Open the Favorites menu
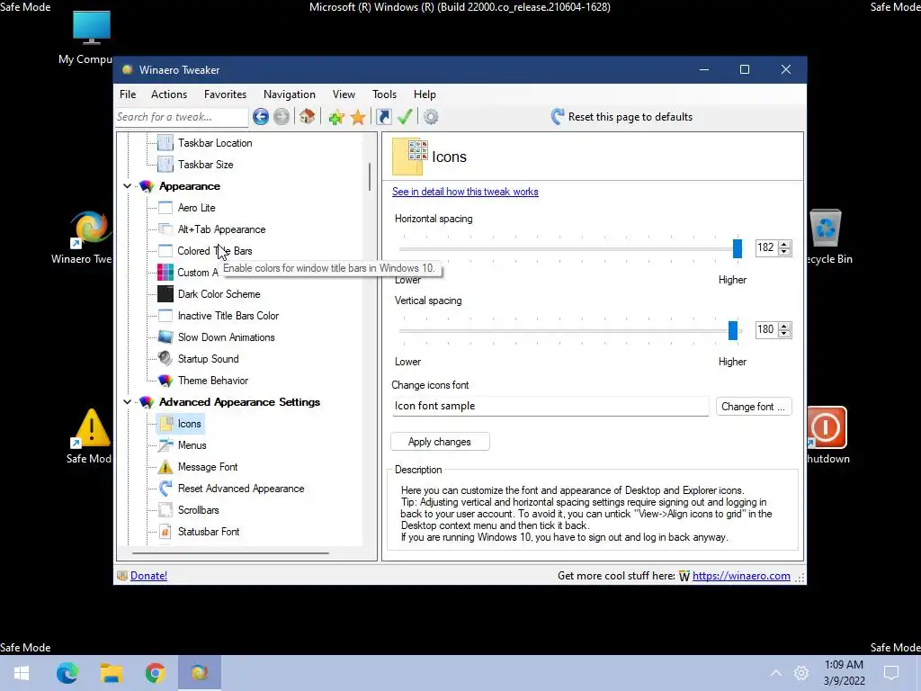Viewport: 921px width, 691px height. (x=225, y=94)
